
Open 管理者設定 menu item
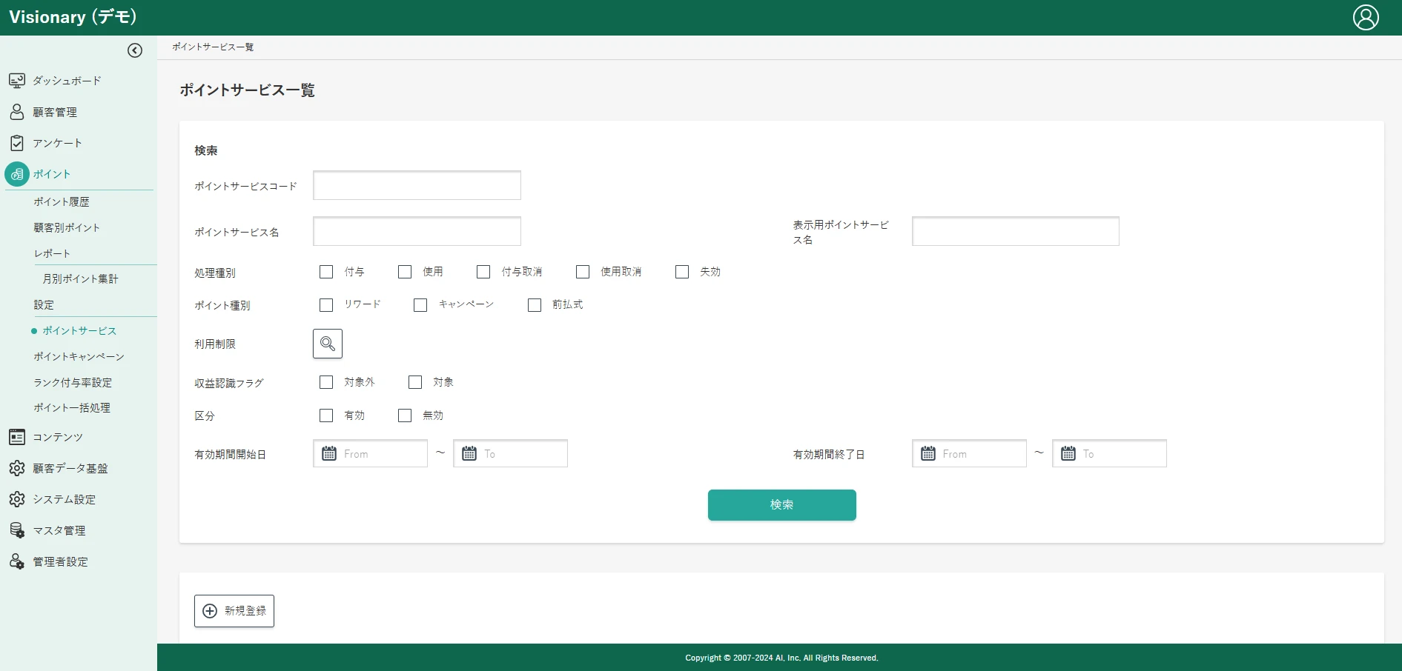click(61, 561)
